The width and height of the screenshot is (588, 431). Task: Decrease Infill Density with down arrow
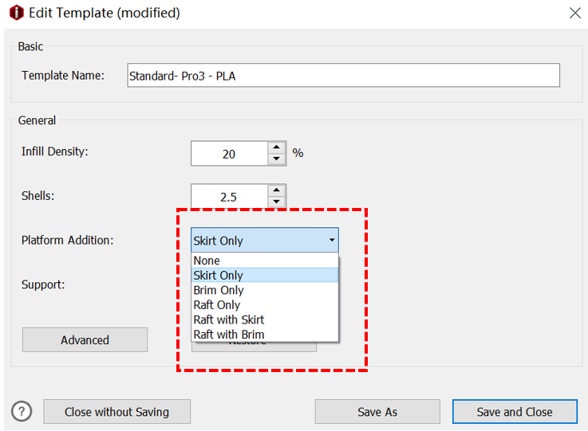(276, 159)
